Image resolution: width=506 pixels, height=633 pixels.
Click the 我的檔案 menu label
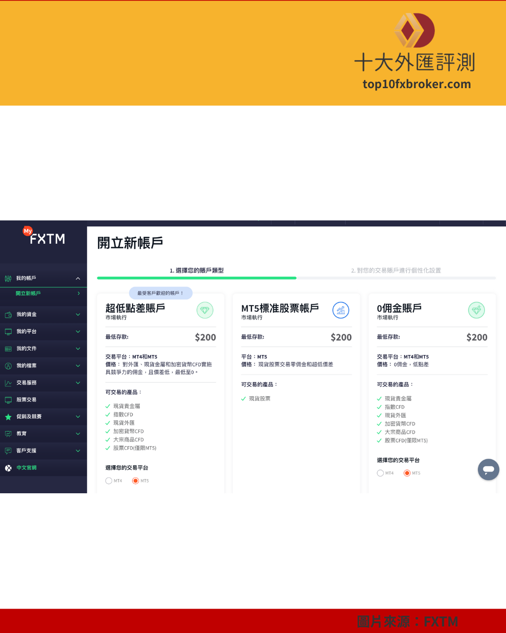(x=26, y=366)
